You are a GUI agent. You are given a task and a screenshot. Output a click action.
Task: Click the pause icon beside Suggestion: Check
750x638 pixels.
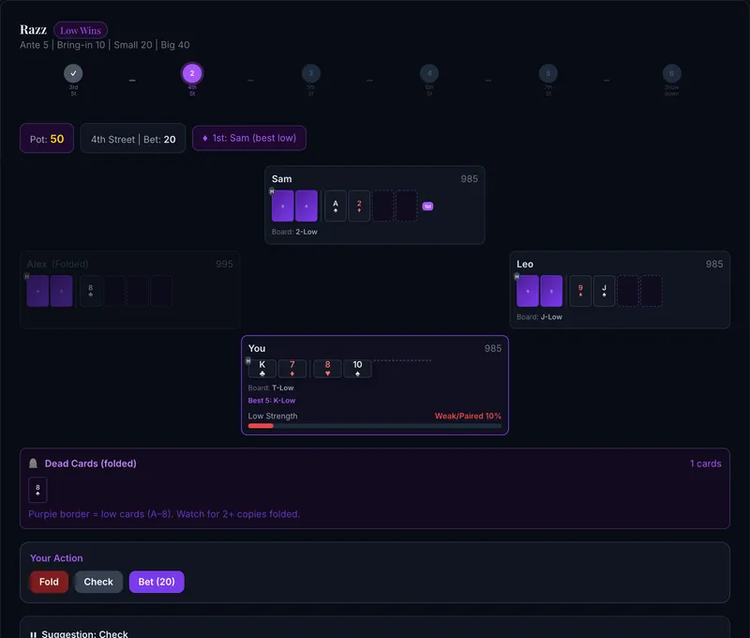point(33,634)
